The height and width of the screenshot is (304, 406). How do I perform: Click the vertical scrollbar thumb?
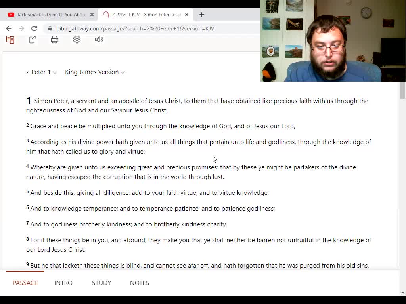click(402, 90)
